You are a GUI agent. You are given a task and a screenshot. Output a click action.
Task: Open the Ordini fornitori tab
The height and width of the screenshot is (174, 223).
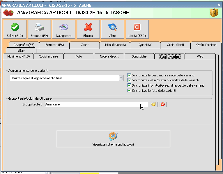[206, 45]
